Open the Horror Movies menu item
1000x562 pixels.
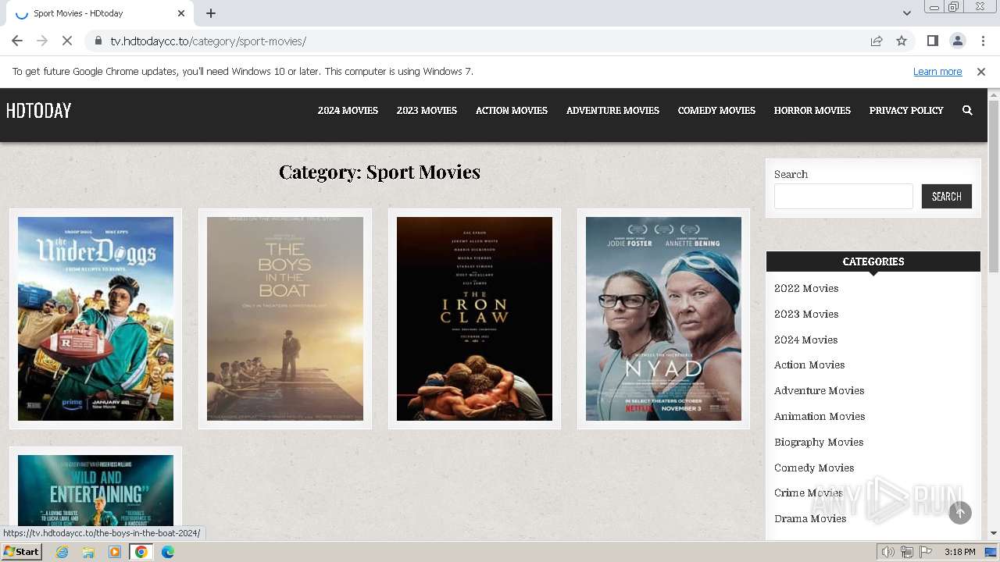(x=812, y=111)
